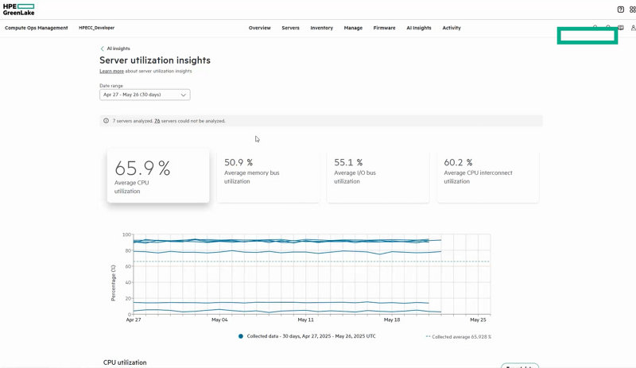Click the May 25 axis label
Screen dimensions: 636x368
click(478, 320)
